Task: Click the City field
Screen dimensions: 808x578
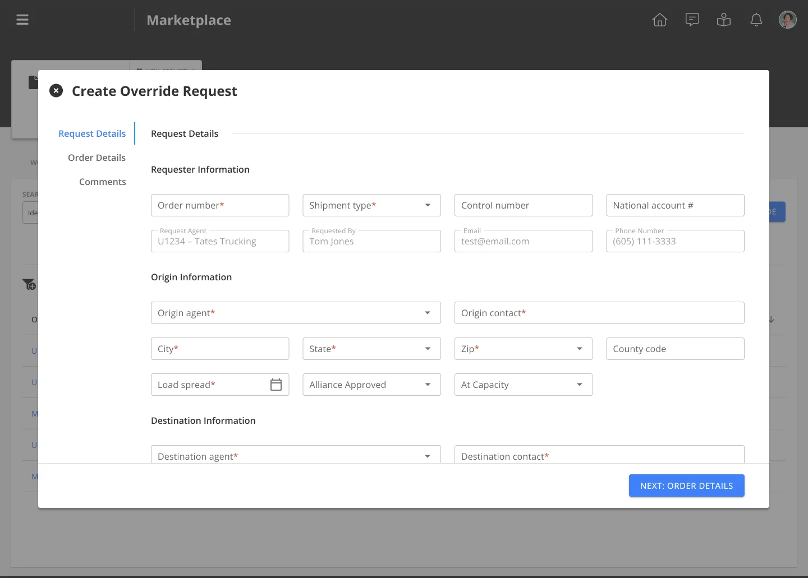Action: tap(220, 349)
